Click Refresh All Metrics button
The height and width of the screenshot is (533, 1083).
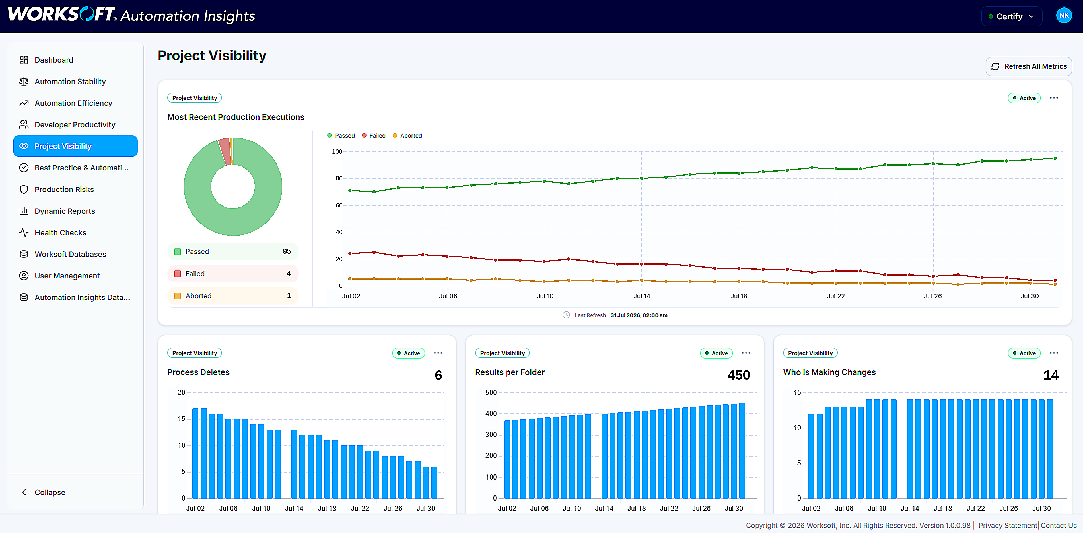point(1028,66)
